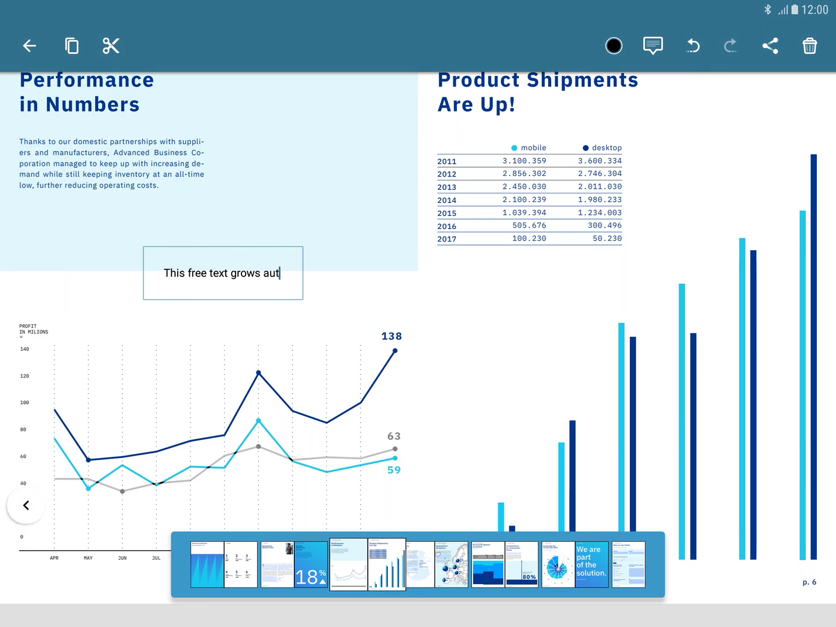This screenshot has height=627, width=836.
Task: Open the radial chart page thumbnail
Action: (558, 564)
